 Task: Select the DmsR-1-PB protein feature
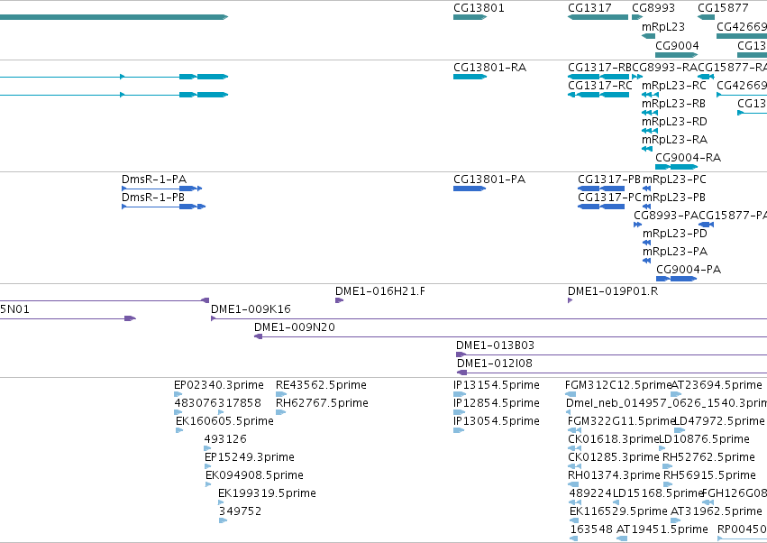163,207
